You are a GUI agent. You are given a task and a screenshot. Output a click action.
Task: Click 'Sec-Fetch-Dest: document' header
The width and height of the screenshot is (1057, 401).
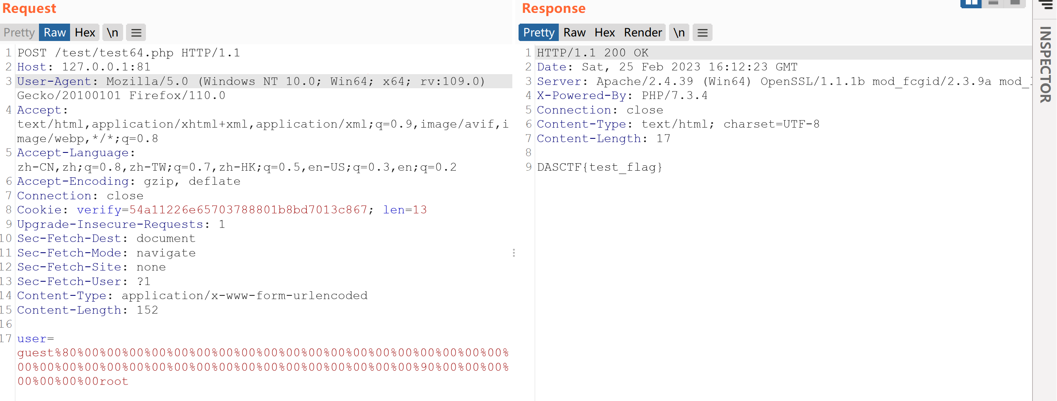point(106,239)
